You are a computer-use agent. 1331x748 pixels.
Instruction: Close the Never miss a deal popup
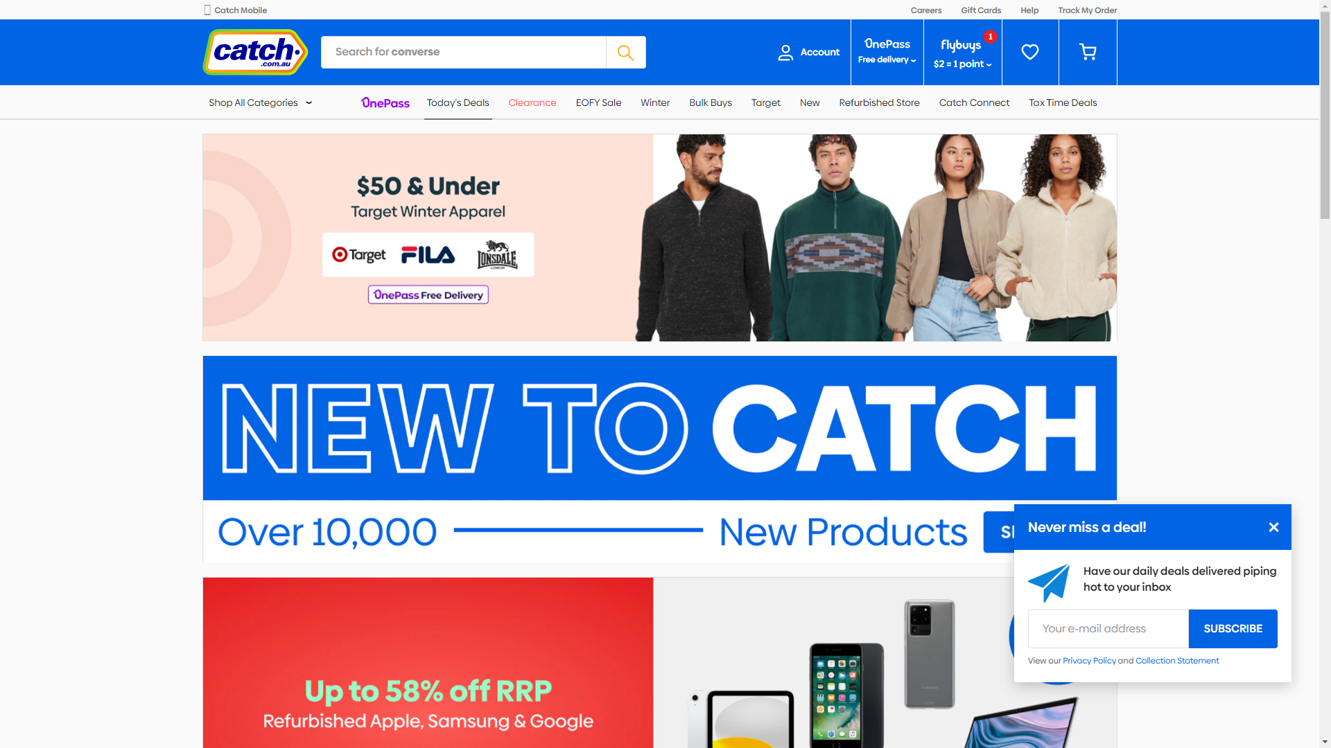coord(1273,527)
